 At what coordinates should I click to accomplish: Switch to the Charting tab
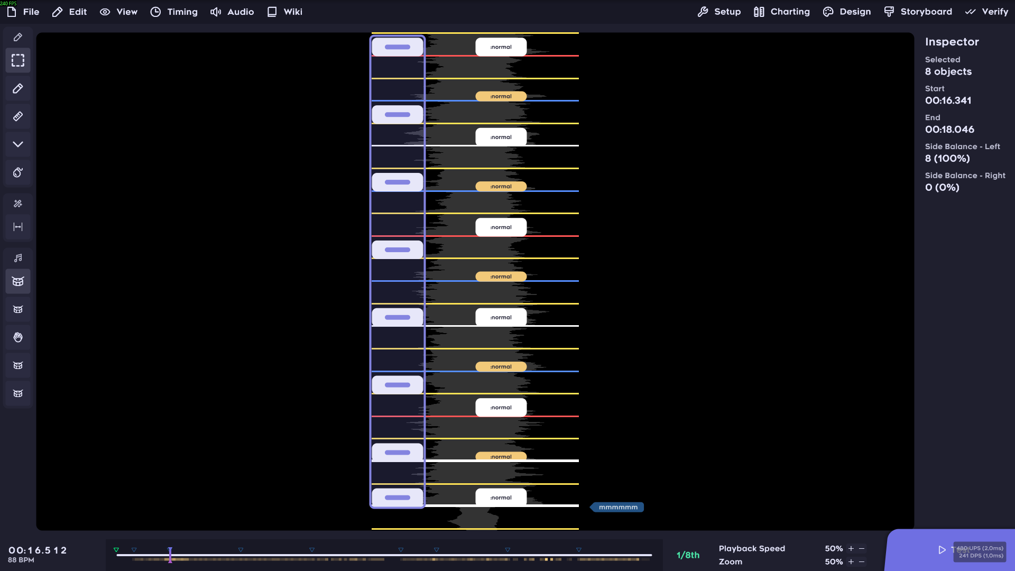pyautogui.click(x=782, y=12)
